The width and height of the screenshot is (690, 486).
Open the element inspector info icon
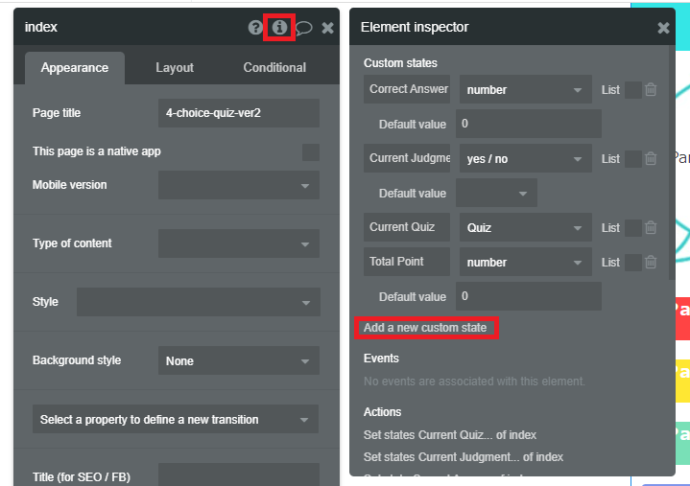(x=279, y=27)
